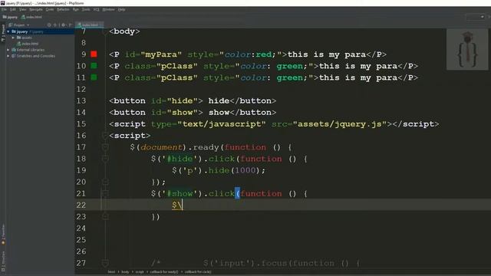Collapse the code fold at line 21
The height and width of the screenshot is (276, 491).
pyautogui.click(x=105, y=193)
